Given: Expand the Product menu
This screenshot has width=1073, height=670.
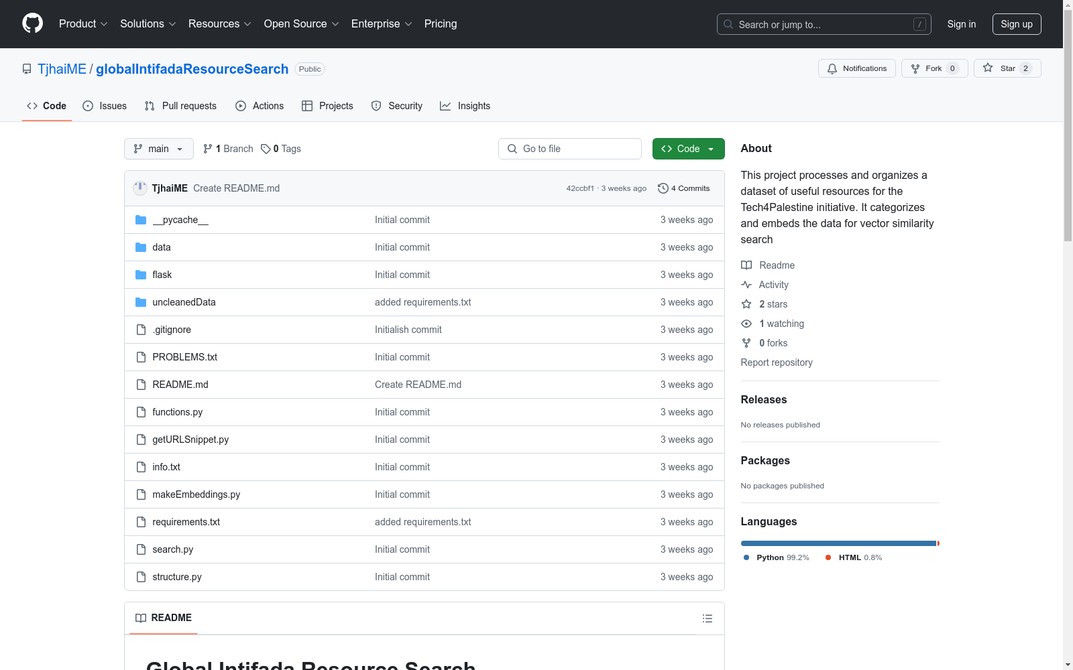Looking at the screenshot, I should tap(83, 23).
